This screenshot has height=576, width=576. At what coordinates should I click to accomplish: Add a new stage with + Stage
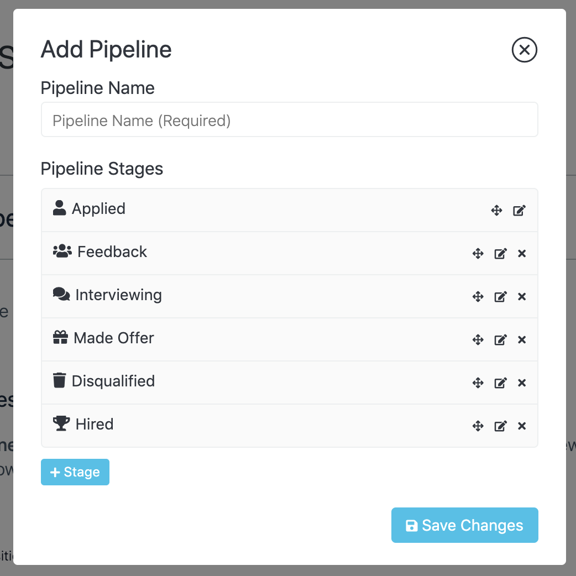pyautogui.click(x=75, y=472)
